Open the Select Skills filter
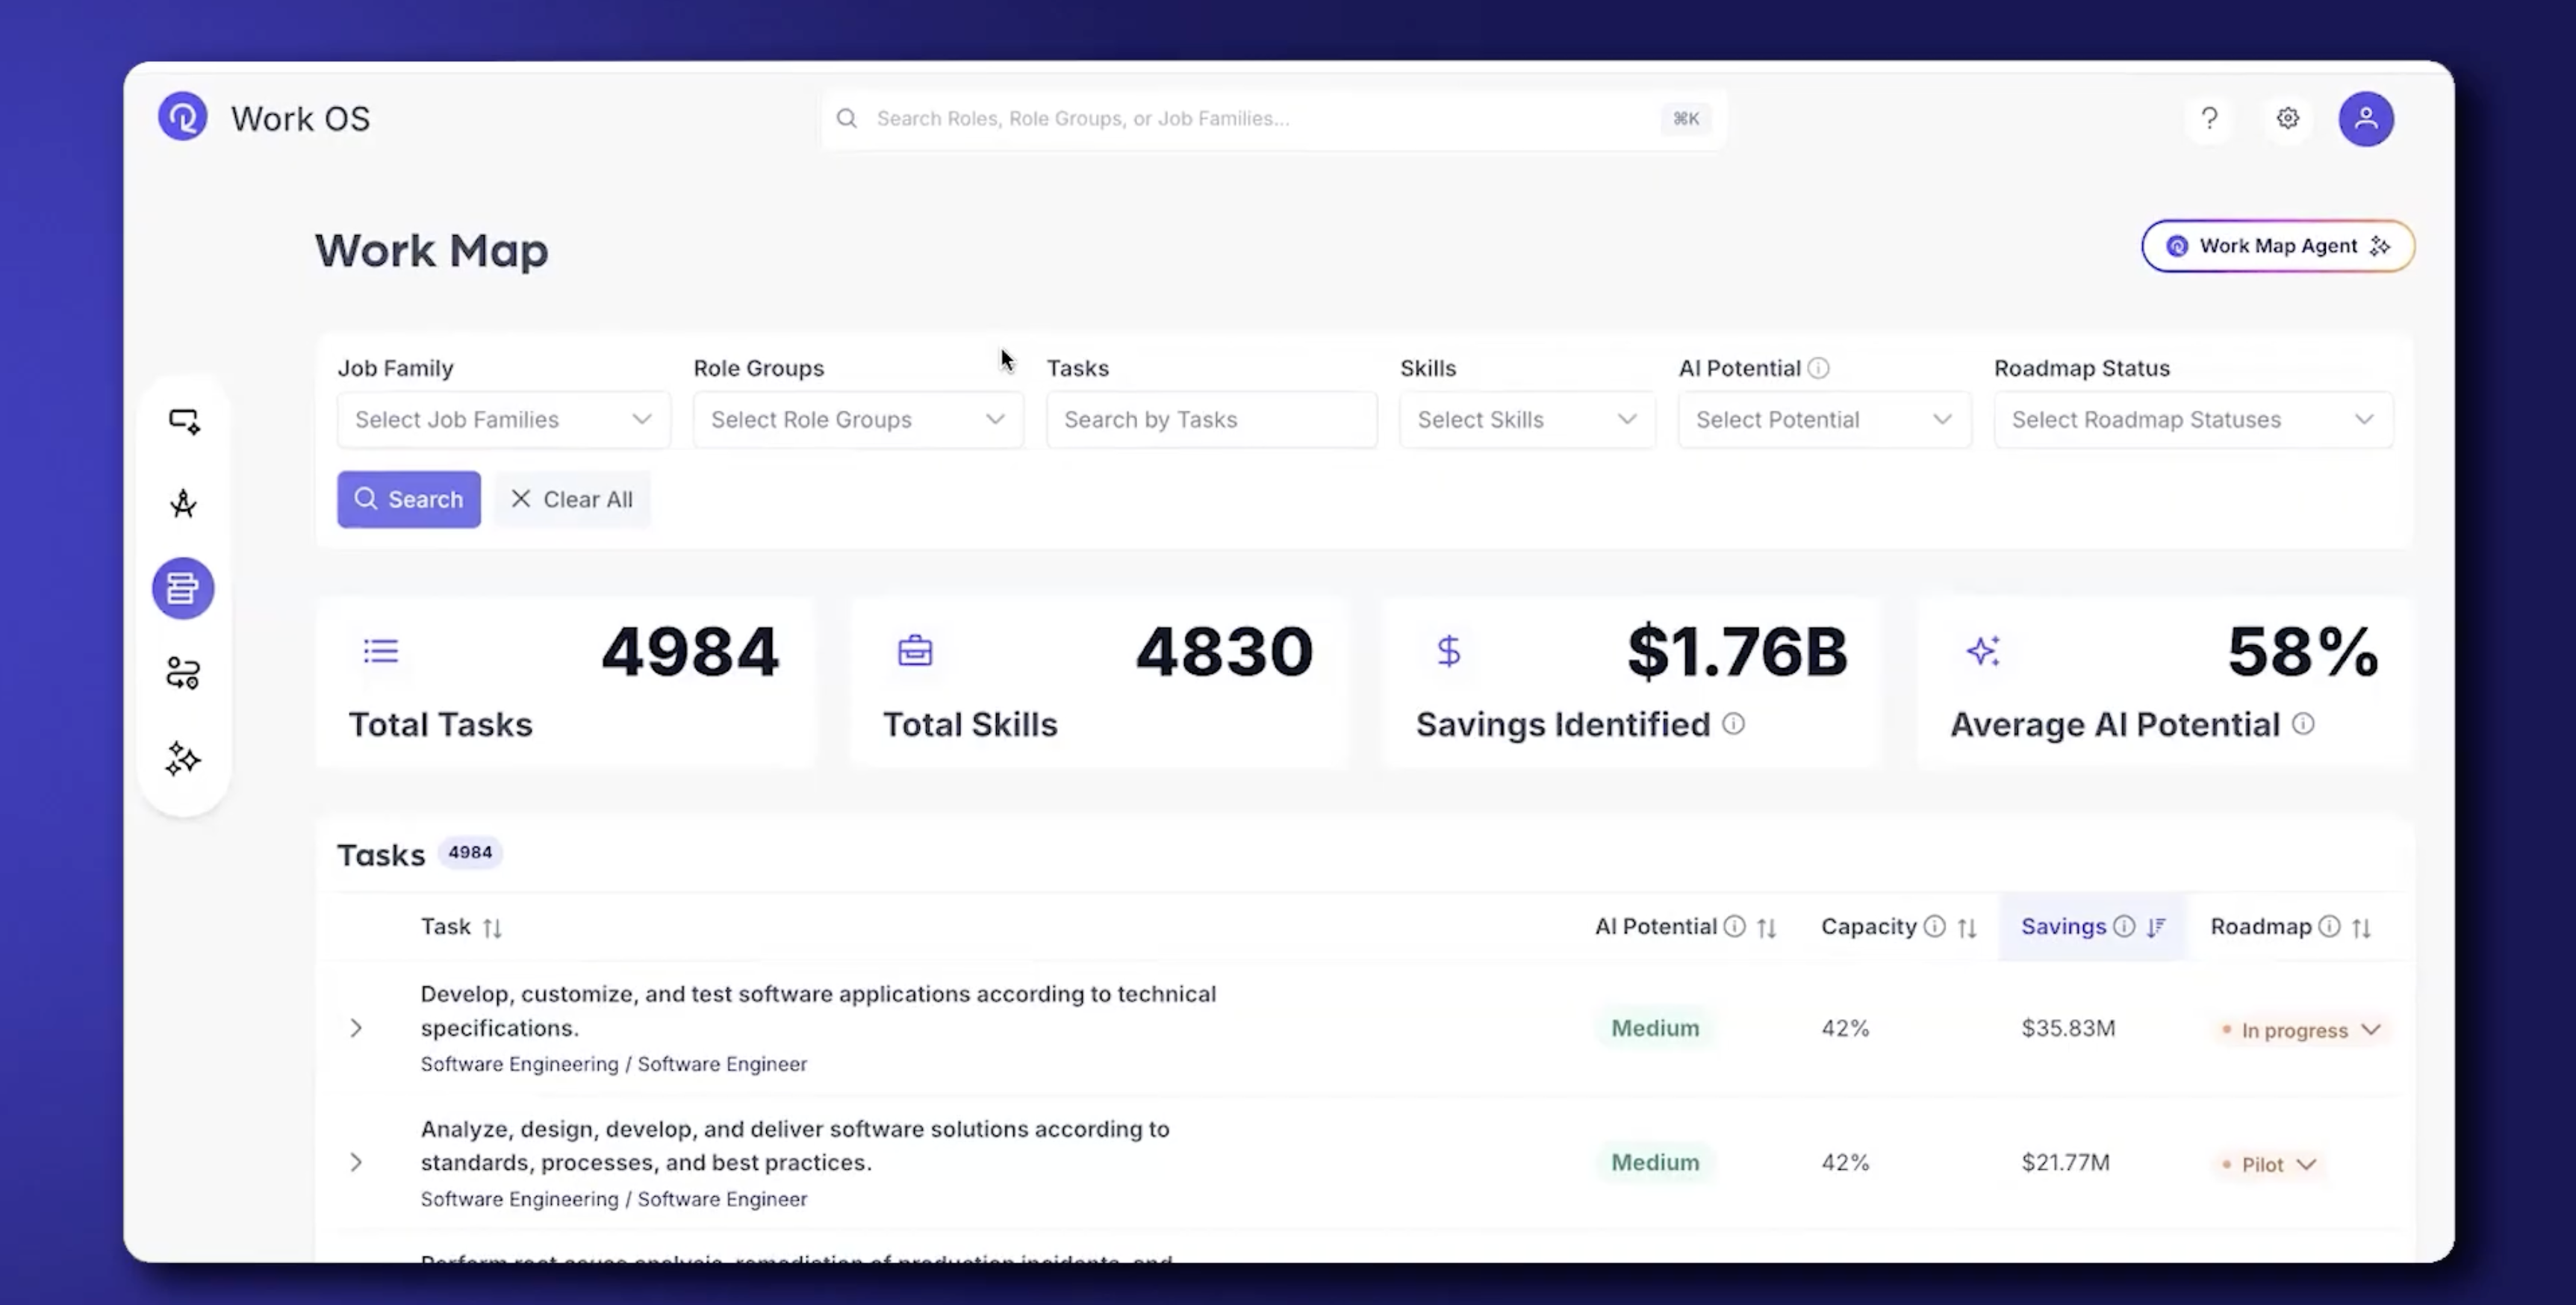2576x1305 pixels. (1526, 419)
